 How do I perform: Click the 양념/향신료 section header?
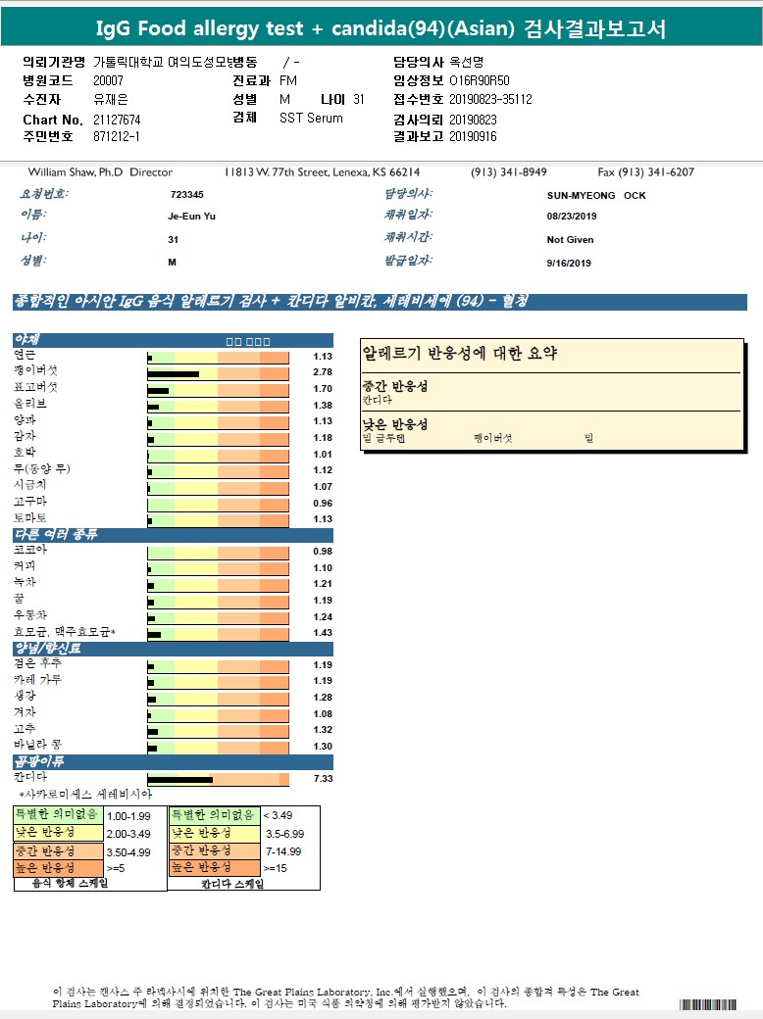173,649
